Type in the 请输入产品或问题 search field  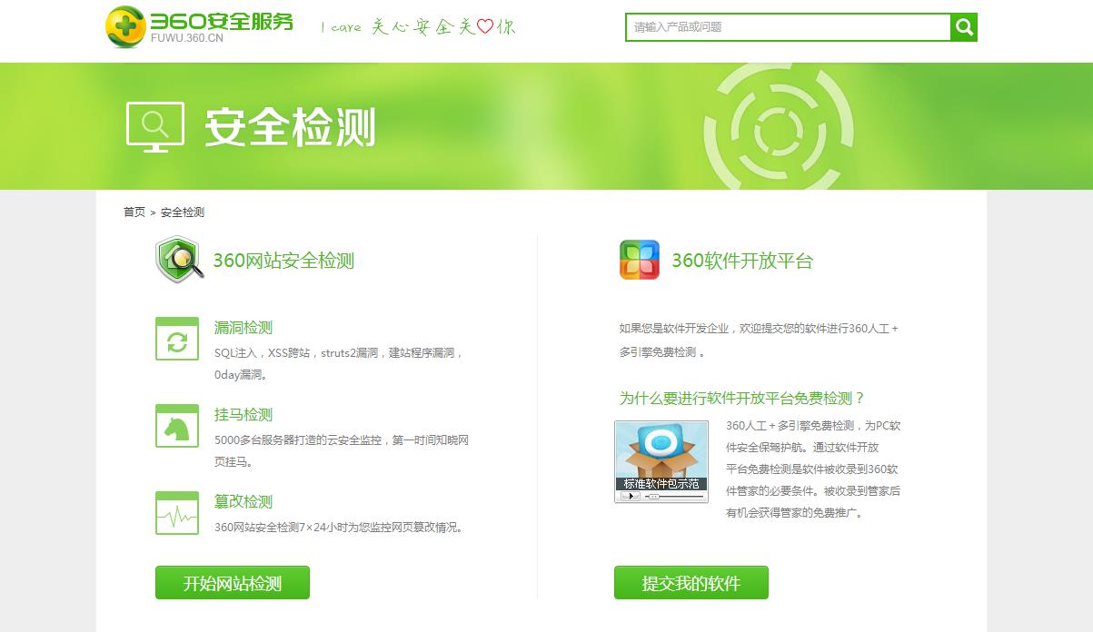coord(788,27)
